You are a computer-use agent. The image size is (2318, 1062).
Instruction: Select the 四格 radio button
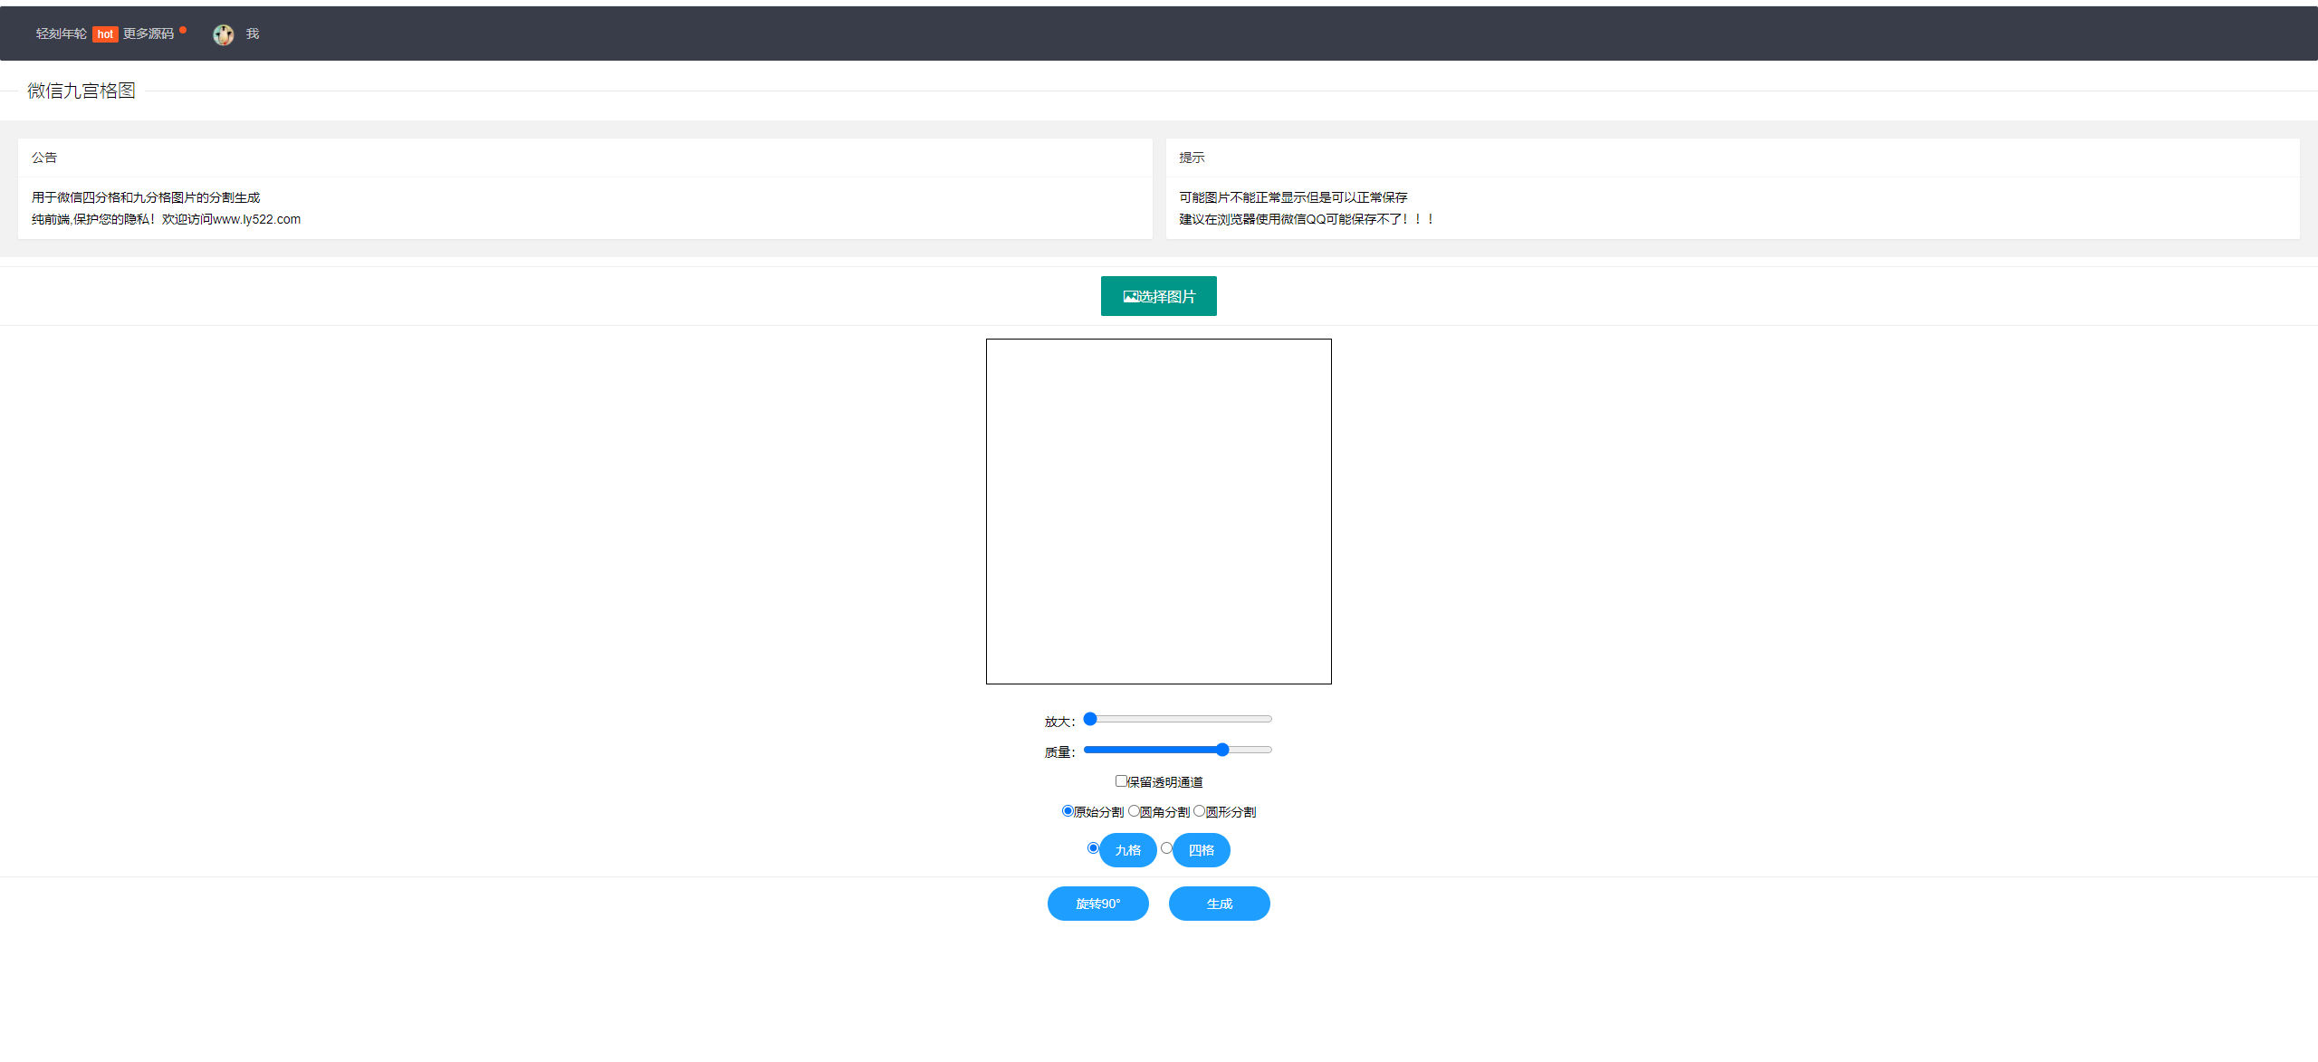[1166, 848]
